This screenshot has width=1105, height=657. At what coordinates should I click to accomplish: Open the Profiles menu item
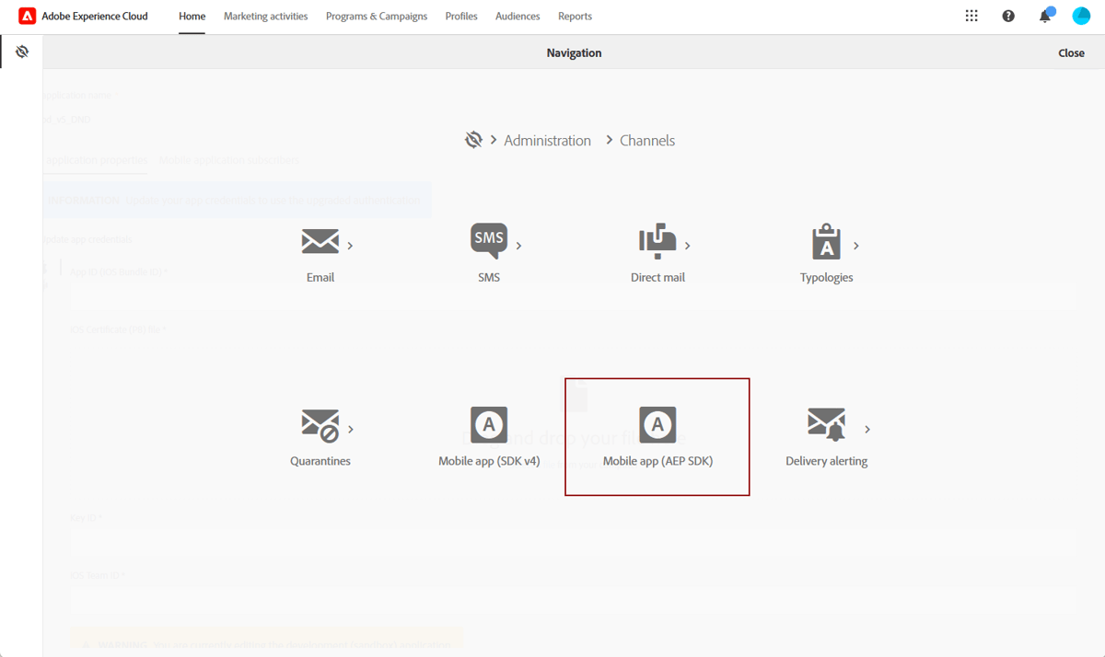tap(460, 16)
